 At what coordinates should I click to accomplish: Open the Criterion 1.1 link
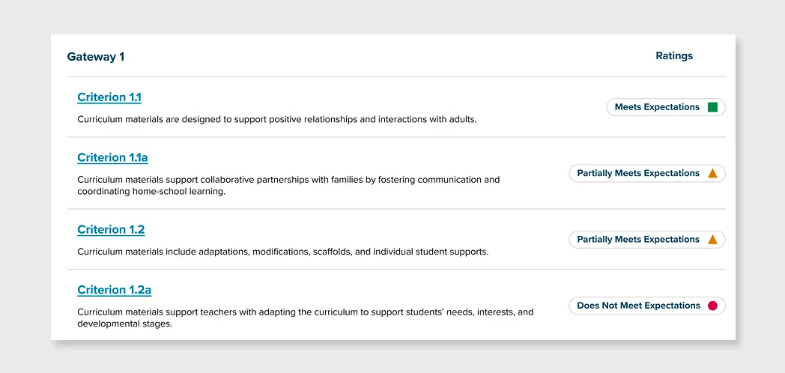pos(109,97)
